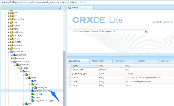
Task: Click the binoculars find icon in tree header
Action: (60, 8)
